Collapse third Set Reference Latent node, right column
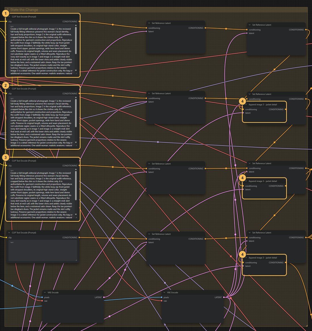Screen dimensions: 312x331 250,164
